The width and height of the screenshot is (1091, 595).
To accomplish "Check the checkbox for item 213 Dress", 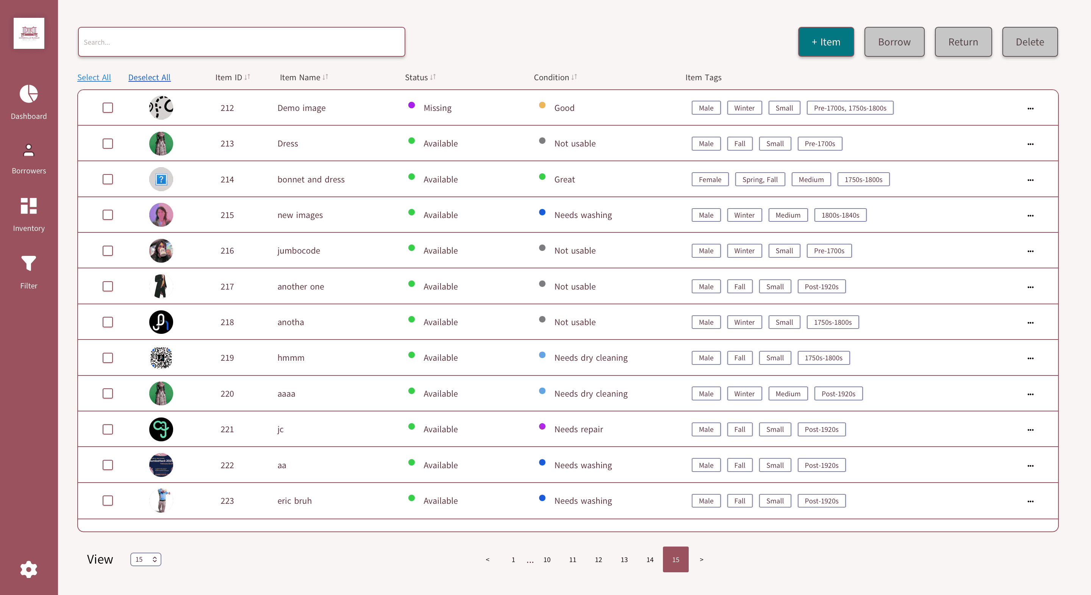I will coord(108,143).
